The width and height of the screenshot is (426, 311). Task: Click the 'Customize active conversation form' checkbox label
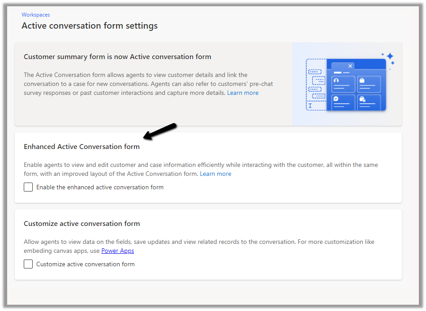click(86, 264)
